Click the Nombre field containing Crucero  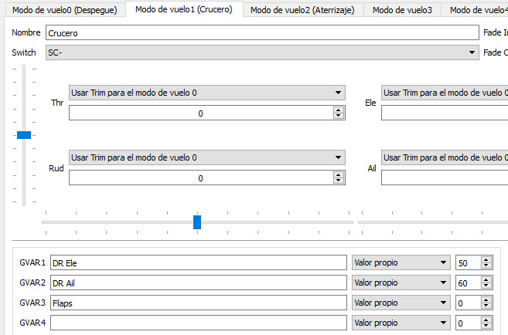(x=261, y=33)
